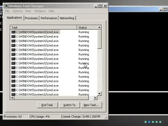Click the horizontal scroll-left arrow
The height and width of the screenshot is (126, 168).
[12, 98]
